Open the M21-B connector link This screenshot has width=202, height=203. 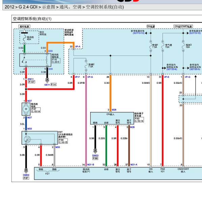tap(91, 165)
